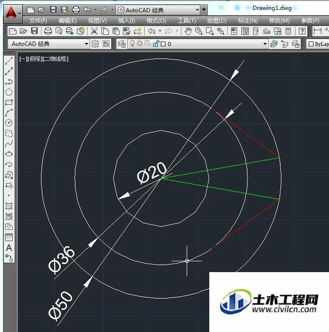Click the Zoom Window icon
This screenshot has width=329, height=332.
tap(210, 31)
